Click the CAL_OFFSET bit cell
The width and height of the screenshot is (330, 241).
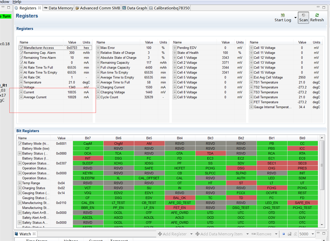coord(149,178)
